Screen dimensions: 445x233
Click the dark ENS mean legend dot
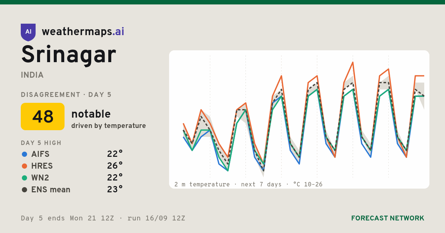(x=24, y=190)
